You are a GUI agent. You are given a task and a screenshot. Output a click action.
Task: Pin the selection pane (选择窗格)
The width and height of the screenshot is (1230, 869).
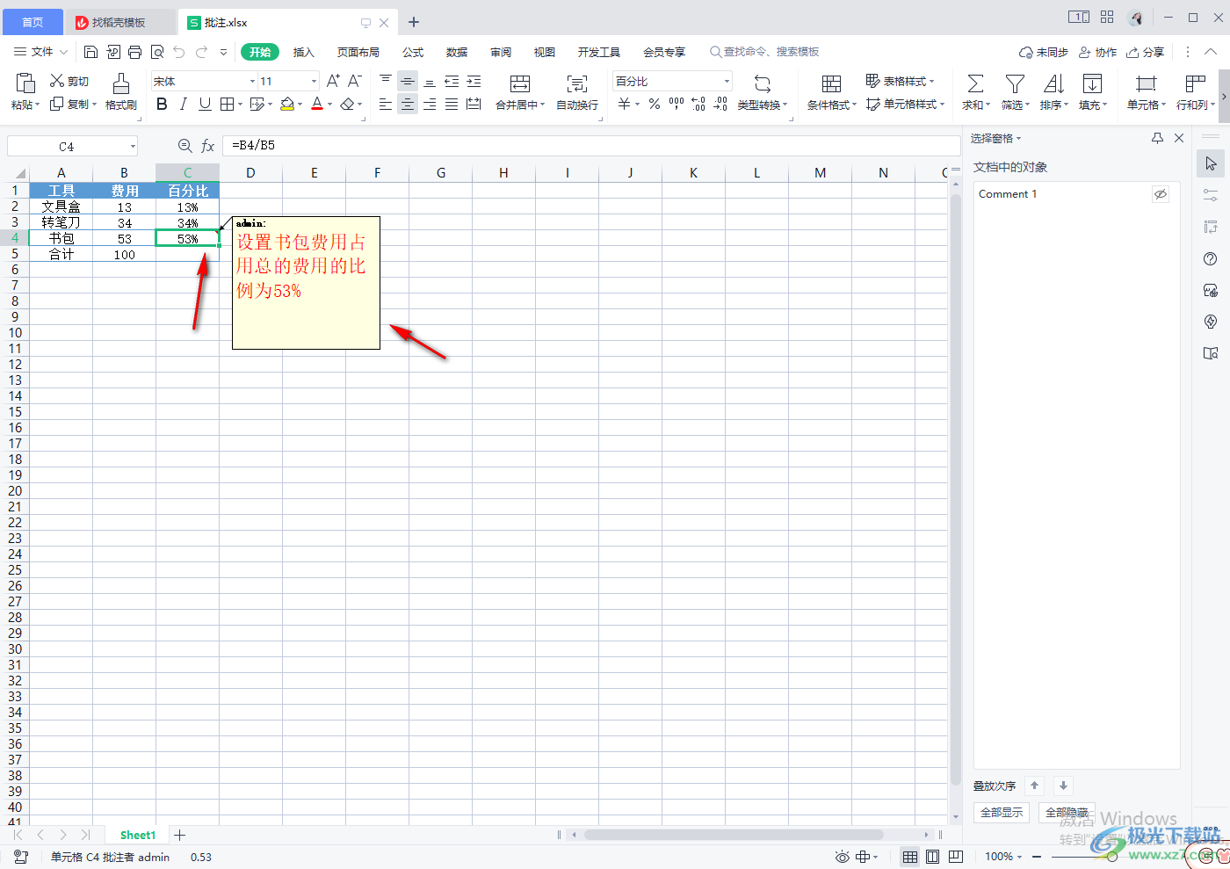1157,138
